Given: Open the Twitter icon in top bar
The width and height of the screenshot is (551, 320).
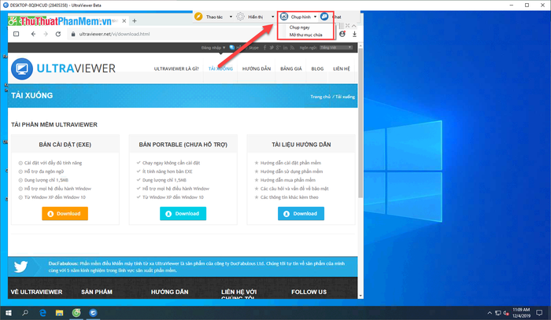Looking at the screenshot, I should click(x=272, y=48).
